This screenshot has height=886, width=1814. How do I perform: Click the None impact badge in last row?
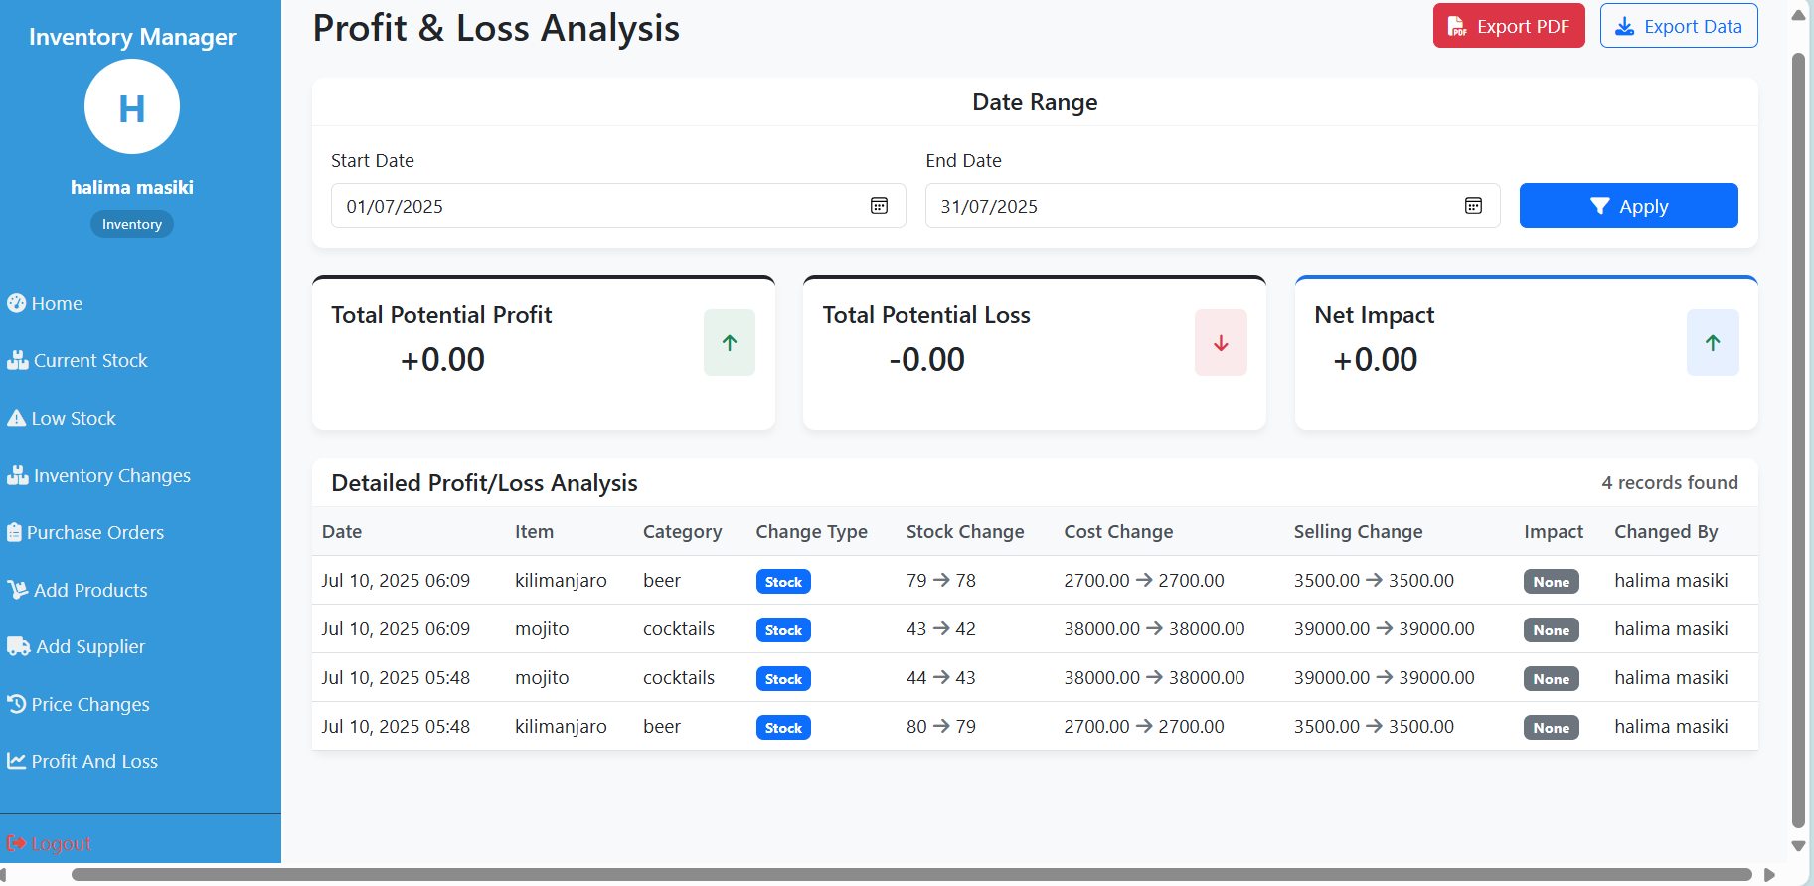pyautogui.click(x=1551, y=728)
